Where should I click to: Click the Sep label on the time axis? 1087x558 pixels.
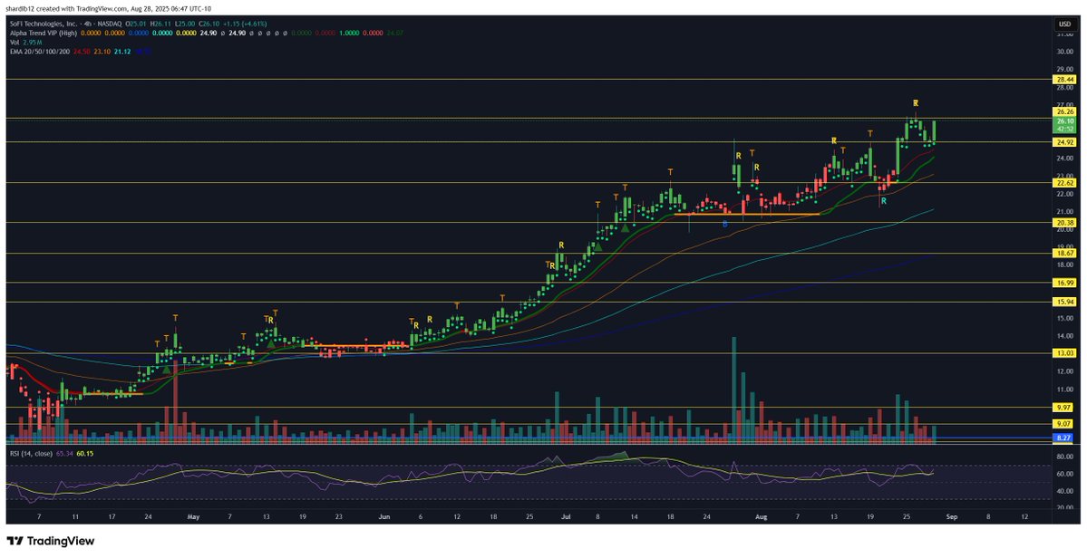pyautogui.click(x=952, y=516)
